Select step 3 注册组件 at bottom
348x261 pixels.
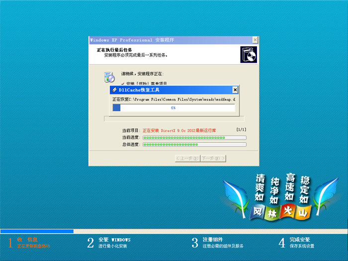tap(218, 243)
